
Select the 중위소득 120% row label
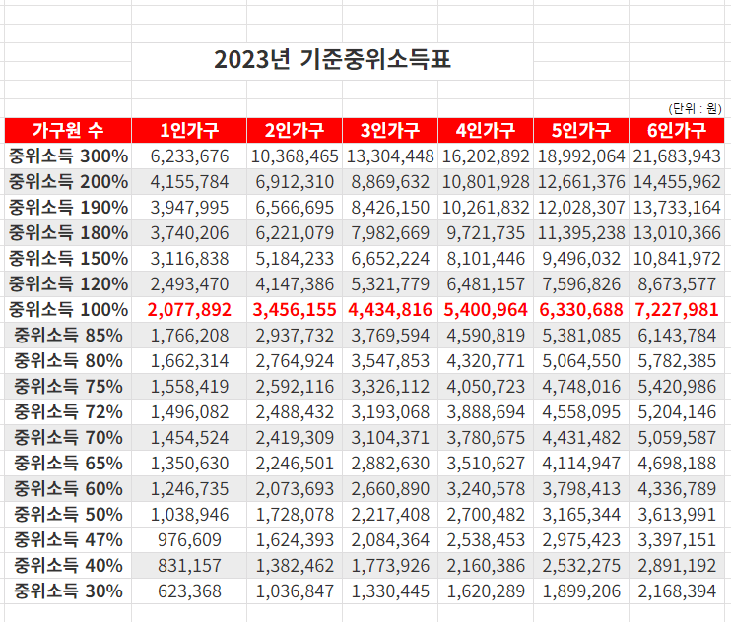click(68, 284)
